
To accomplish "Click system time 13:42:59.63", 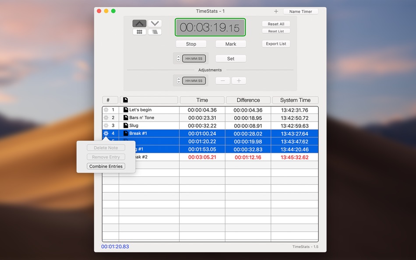I will (295, 126).
